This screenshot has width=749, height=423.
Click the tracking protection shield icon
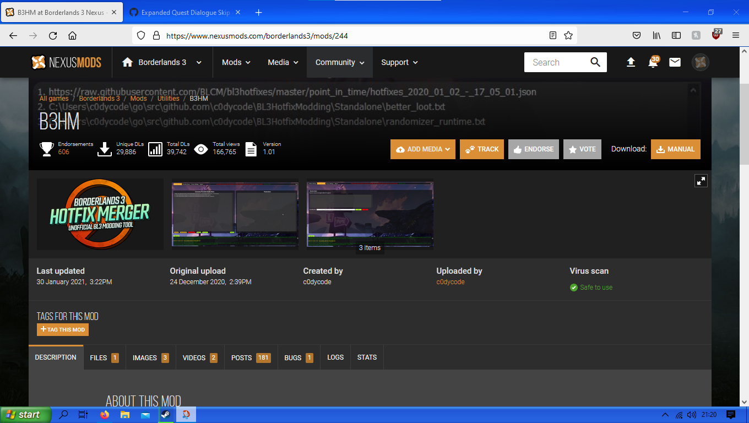141,35
